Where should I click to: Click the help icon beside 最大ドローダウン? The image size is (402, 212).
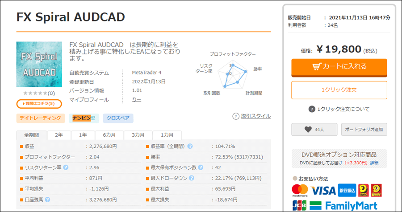(192, 178)
